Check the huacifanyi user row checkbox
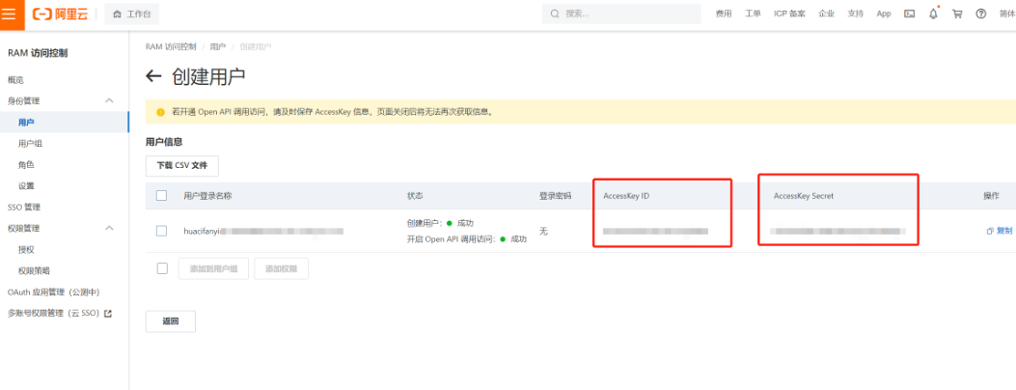1016x390 pixels. 161,231
